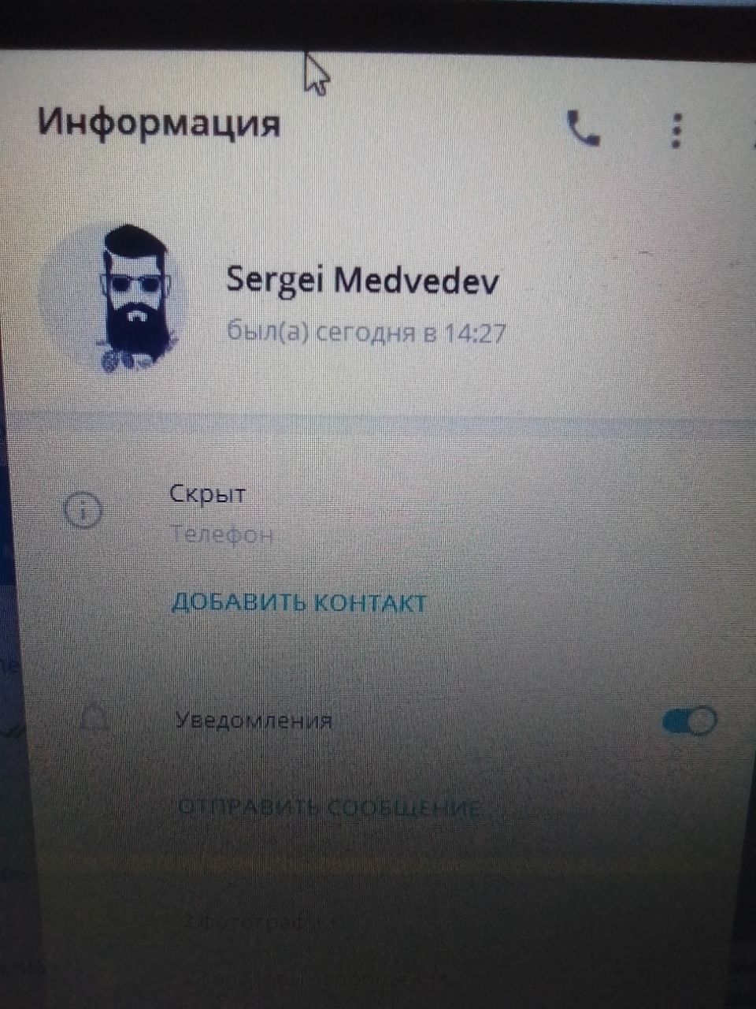
Task: Click the dark window bar above the panel
Action: [378, 22]
